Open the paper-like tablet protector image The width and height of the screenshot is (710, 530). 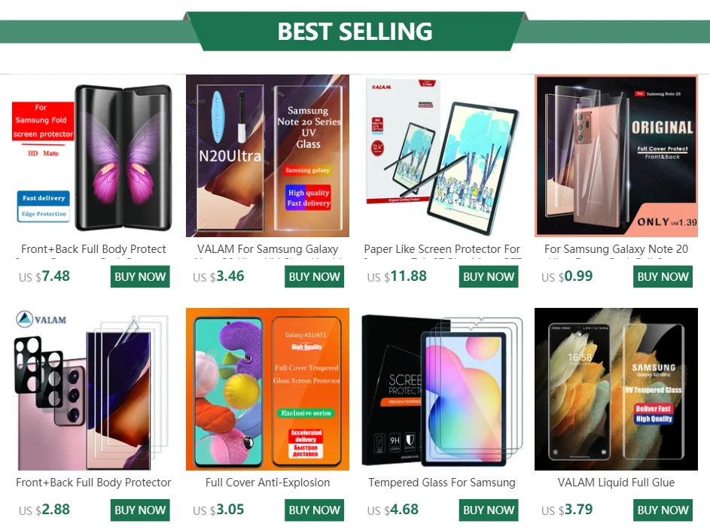pyautogui.click(x=442, y=156)
